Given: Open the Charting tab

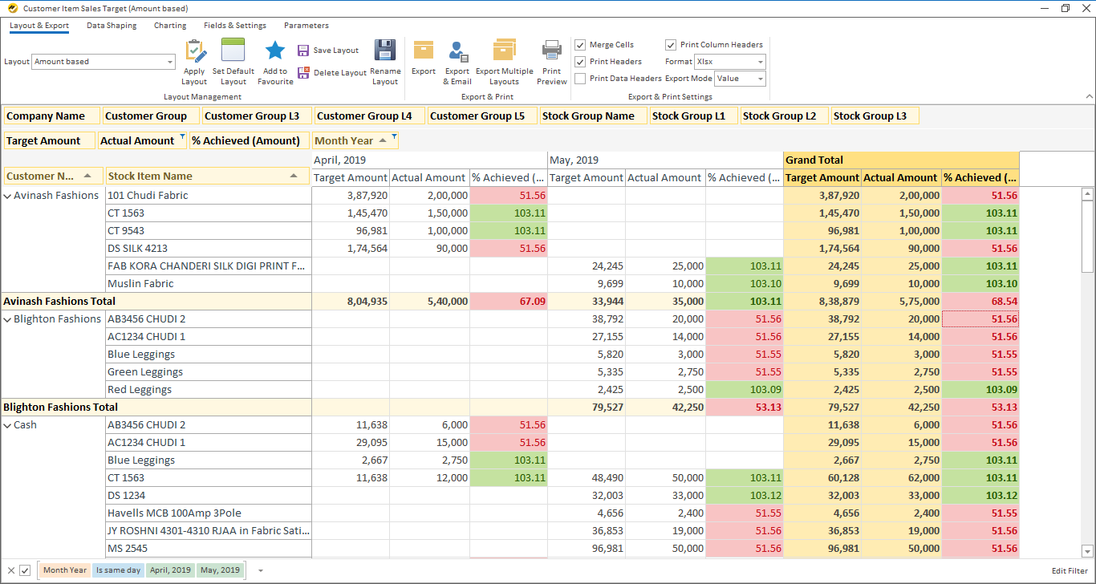Looking at the screenshot, I should [x=170, y=26].
